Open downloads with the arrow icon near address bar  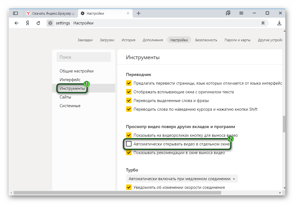pos(279,23)
